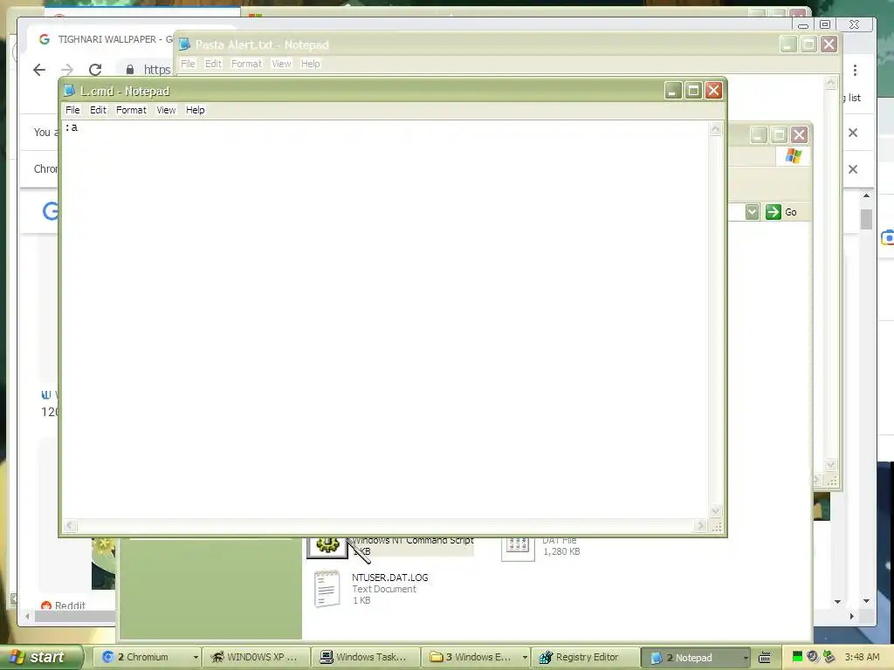Open the Start menu
This screenshot has height=670, width=894.
(x=40, y=657)
